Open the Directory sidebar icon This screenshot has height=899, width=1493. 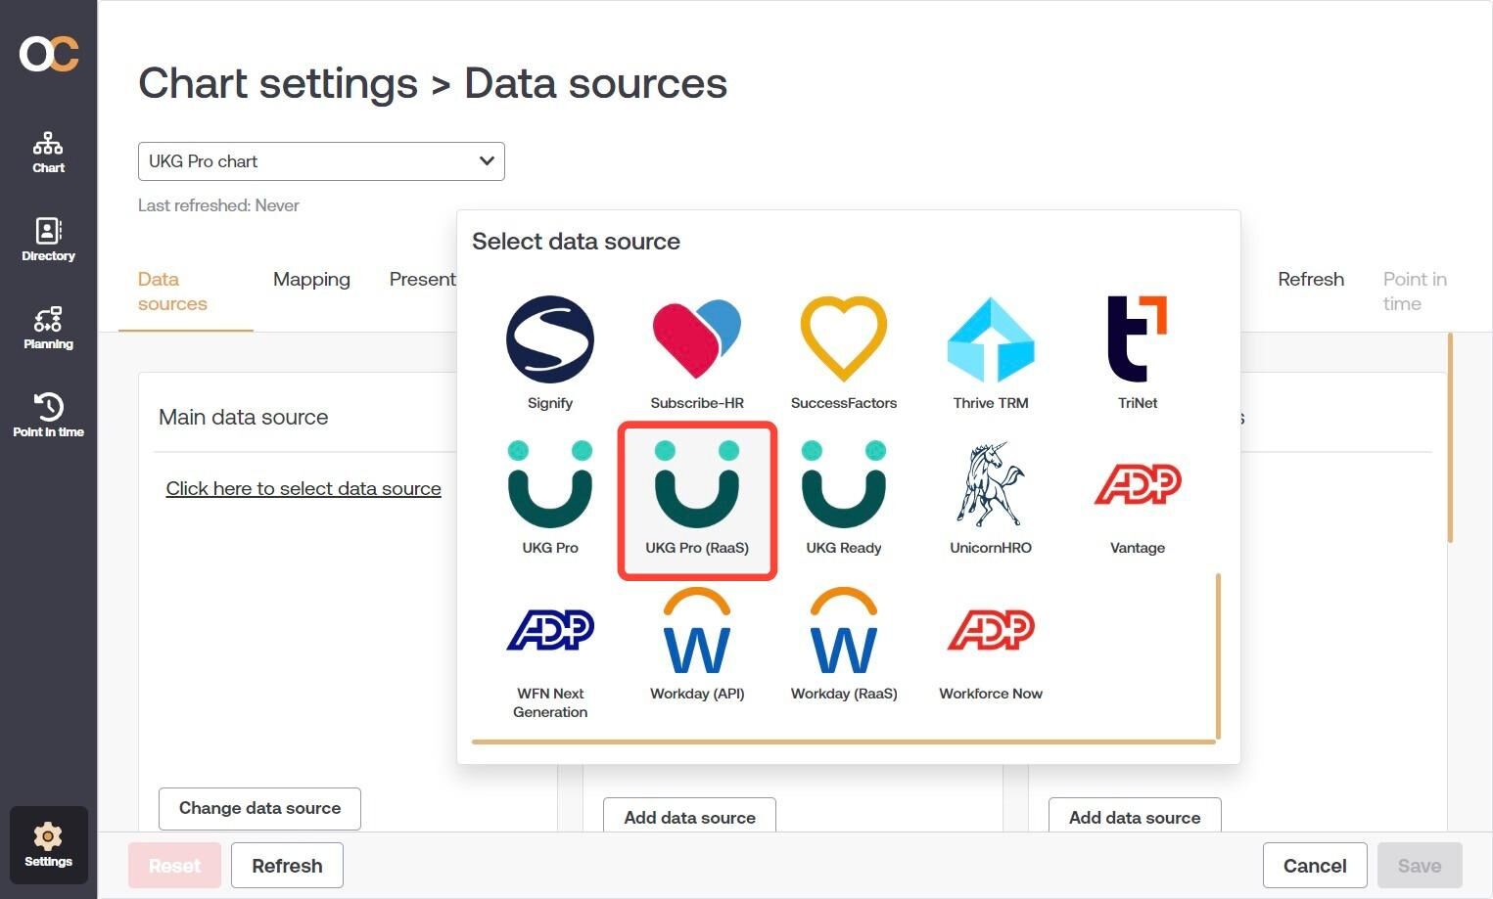[x=48, y=240]
